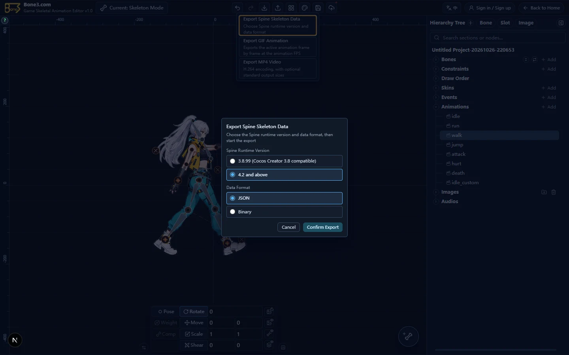569x355 pixels.
Task: Select 3.8.99 Cocos Creator runtime version
Action: point(284,161)
